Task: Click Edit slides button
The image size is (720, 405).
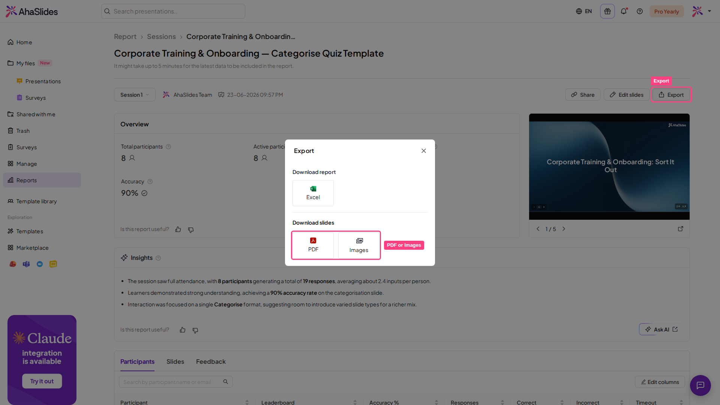Action: (x=626, y=95)
